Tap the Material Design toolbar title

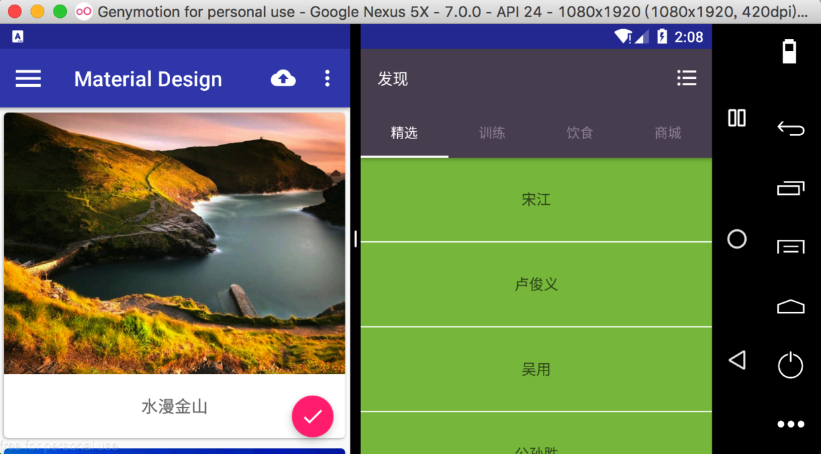[x=148, y=79]
